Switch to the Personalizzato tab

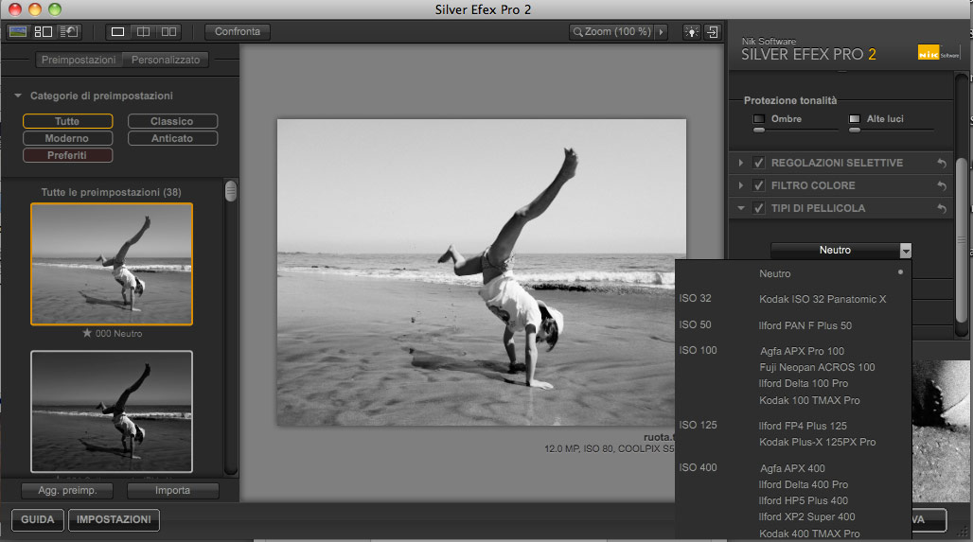click(166, 60)
